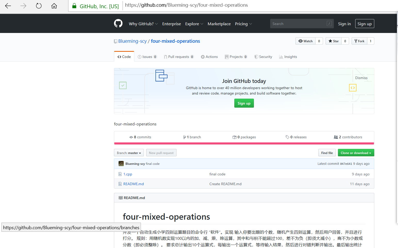View the Insights tab
This screenshot has height=248, width=398.
pos(288,57)
